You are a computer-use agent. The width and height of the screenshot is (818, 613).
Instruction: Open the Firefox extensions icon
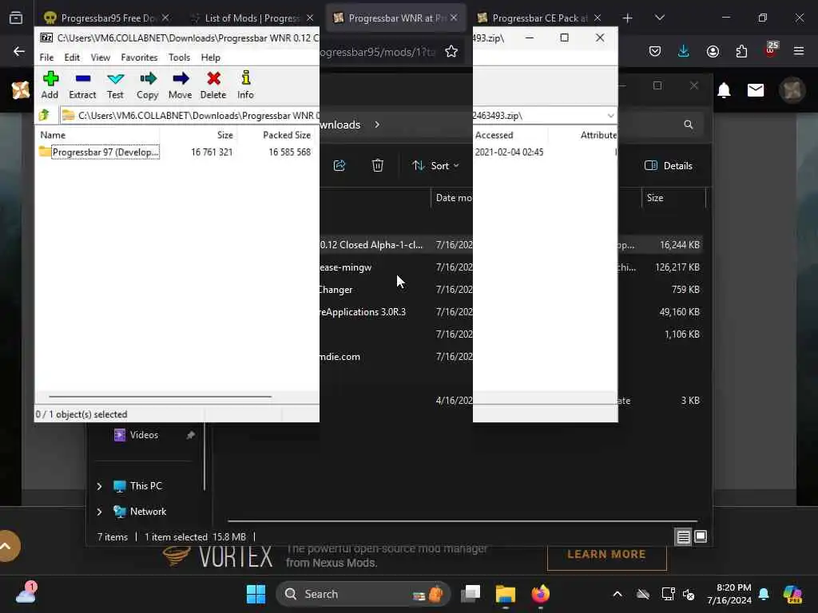click(x=741, y=51)
